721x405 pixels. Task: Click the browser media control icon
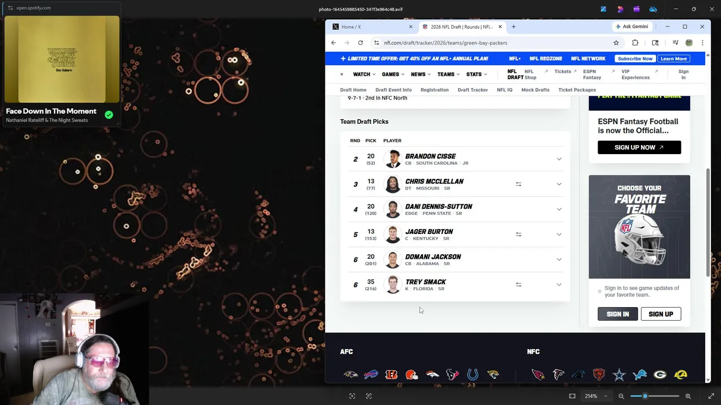675,43
